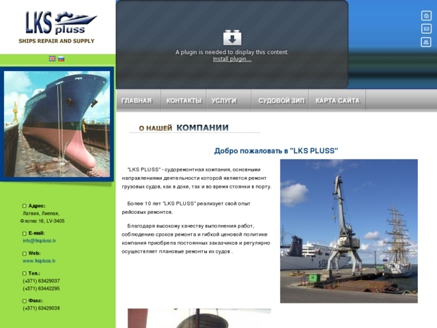Image resolution: width=437 pixels, height=328 pixels.
Task: Click the plugin needed message text
Action: [232, 52]
